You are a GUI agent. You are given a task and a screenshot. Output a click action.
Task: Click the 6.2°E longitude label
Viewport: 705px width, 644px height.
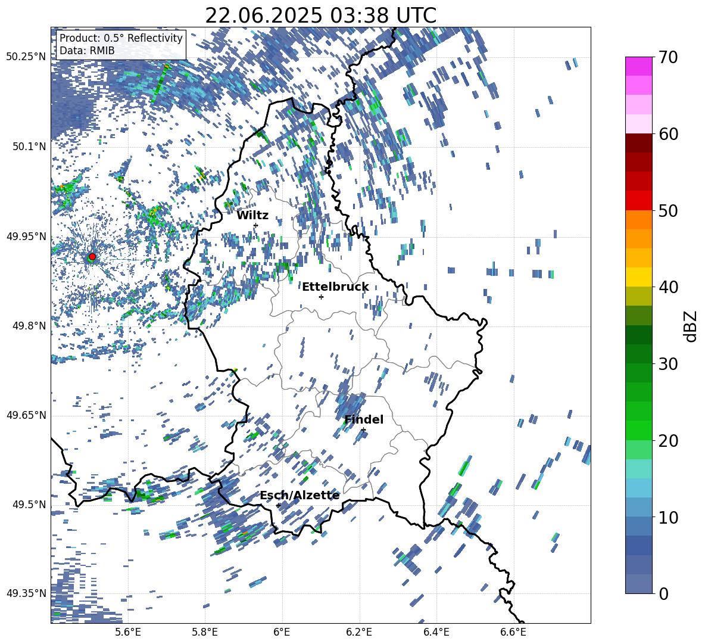[359, 632]
